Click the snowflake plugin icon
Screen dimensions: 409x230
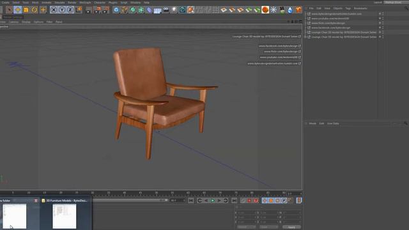274,10
